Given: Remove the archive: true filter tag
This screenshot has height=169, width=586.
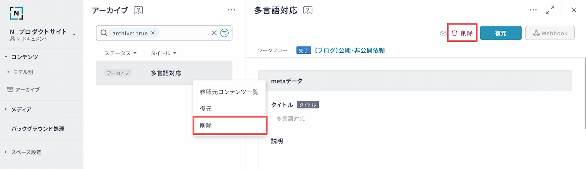Looking at the screenshot, I should [x=153, y=33].
